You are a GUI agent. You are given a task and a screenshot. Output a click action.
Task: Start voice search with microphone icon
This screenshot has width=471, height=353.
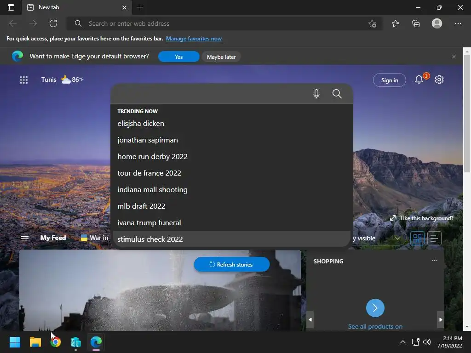point(316,94)
